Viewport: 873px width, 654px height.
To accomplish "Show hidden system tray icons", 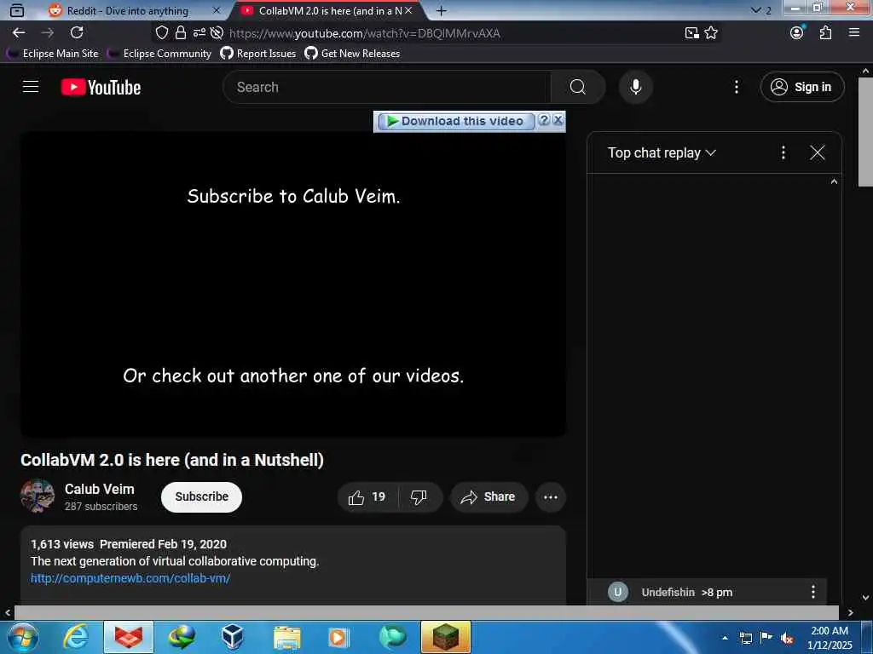I will [725, 638].
